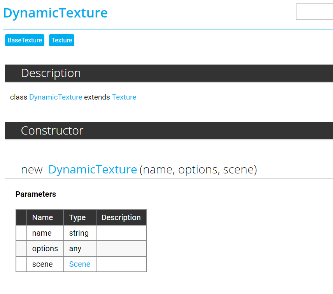333x294 pixels.
Task: Open the BaseTexture parent class badge
Action: coord(25,40)
